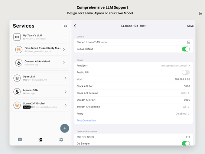Click the Alpaca-30b llama icon
The width and height of the screenshot is (205, 154).
(x=17, y=92)
